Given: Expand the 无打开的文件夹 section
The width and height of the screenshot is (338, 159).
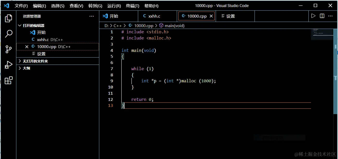Looking at the screenshot, I should [x=58, y=61].
